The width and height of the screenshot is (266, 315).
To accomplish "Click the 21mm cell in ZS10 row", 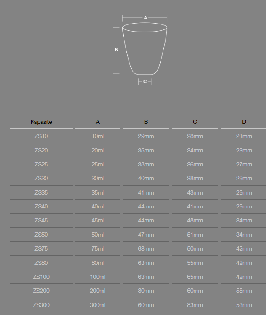I will click(244, 136).
